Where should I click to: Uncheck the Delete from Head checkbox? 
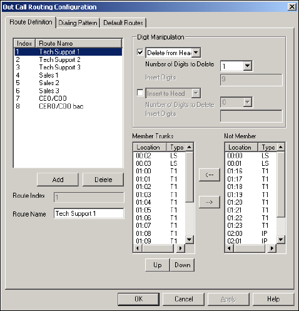pyautogui.click(x=140, y=52)
